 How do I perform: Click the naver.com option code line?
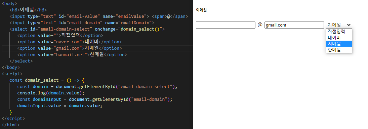tap(70, 42)
